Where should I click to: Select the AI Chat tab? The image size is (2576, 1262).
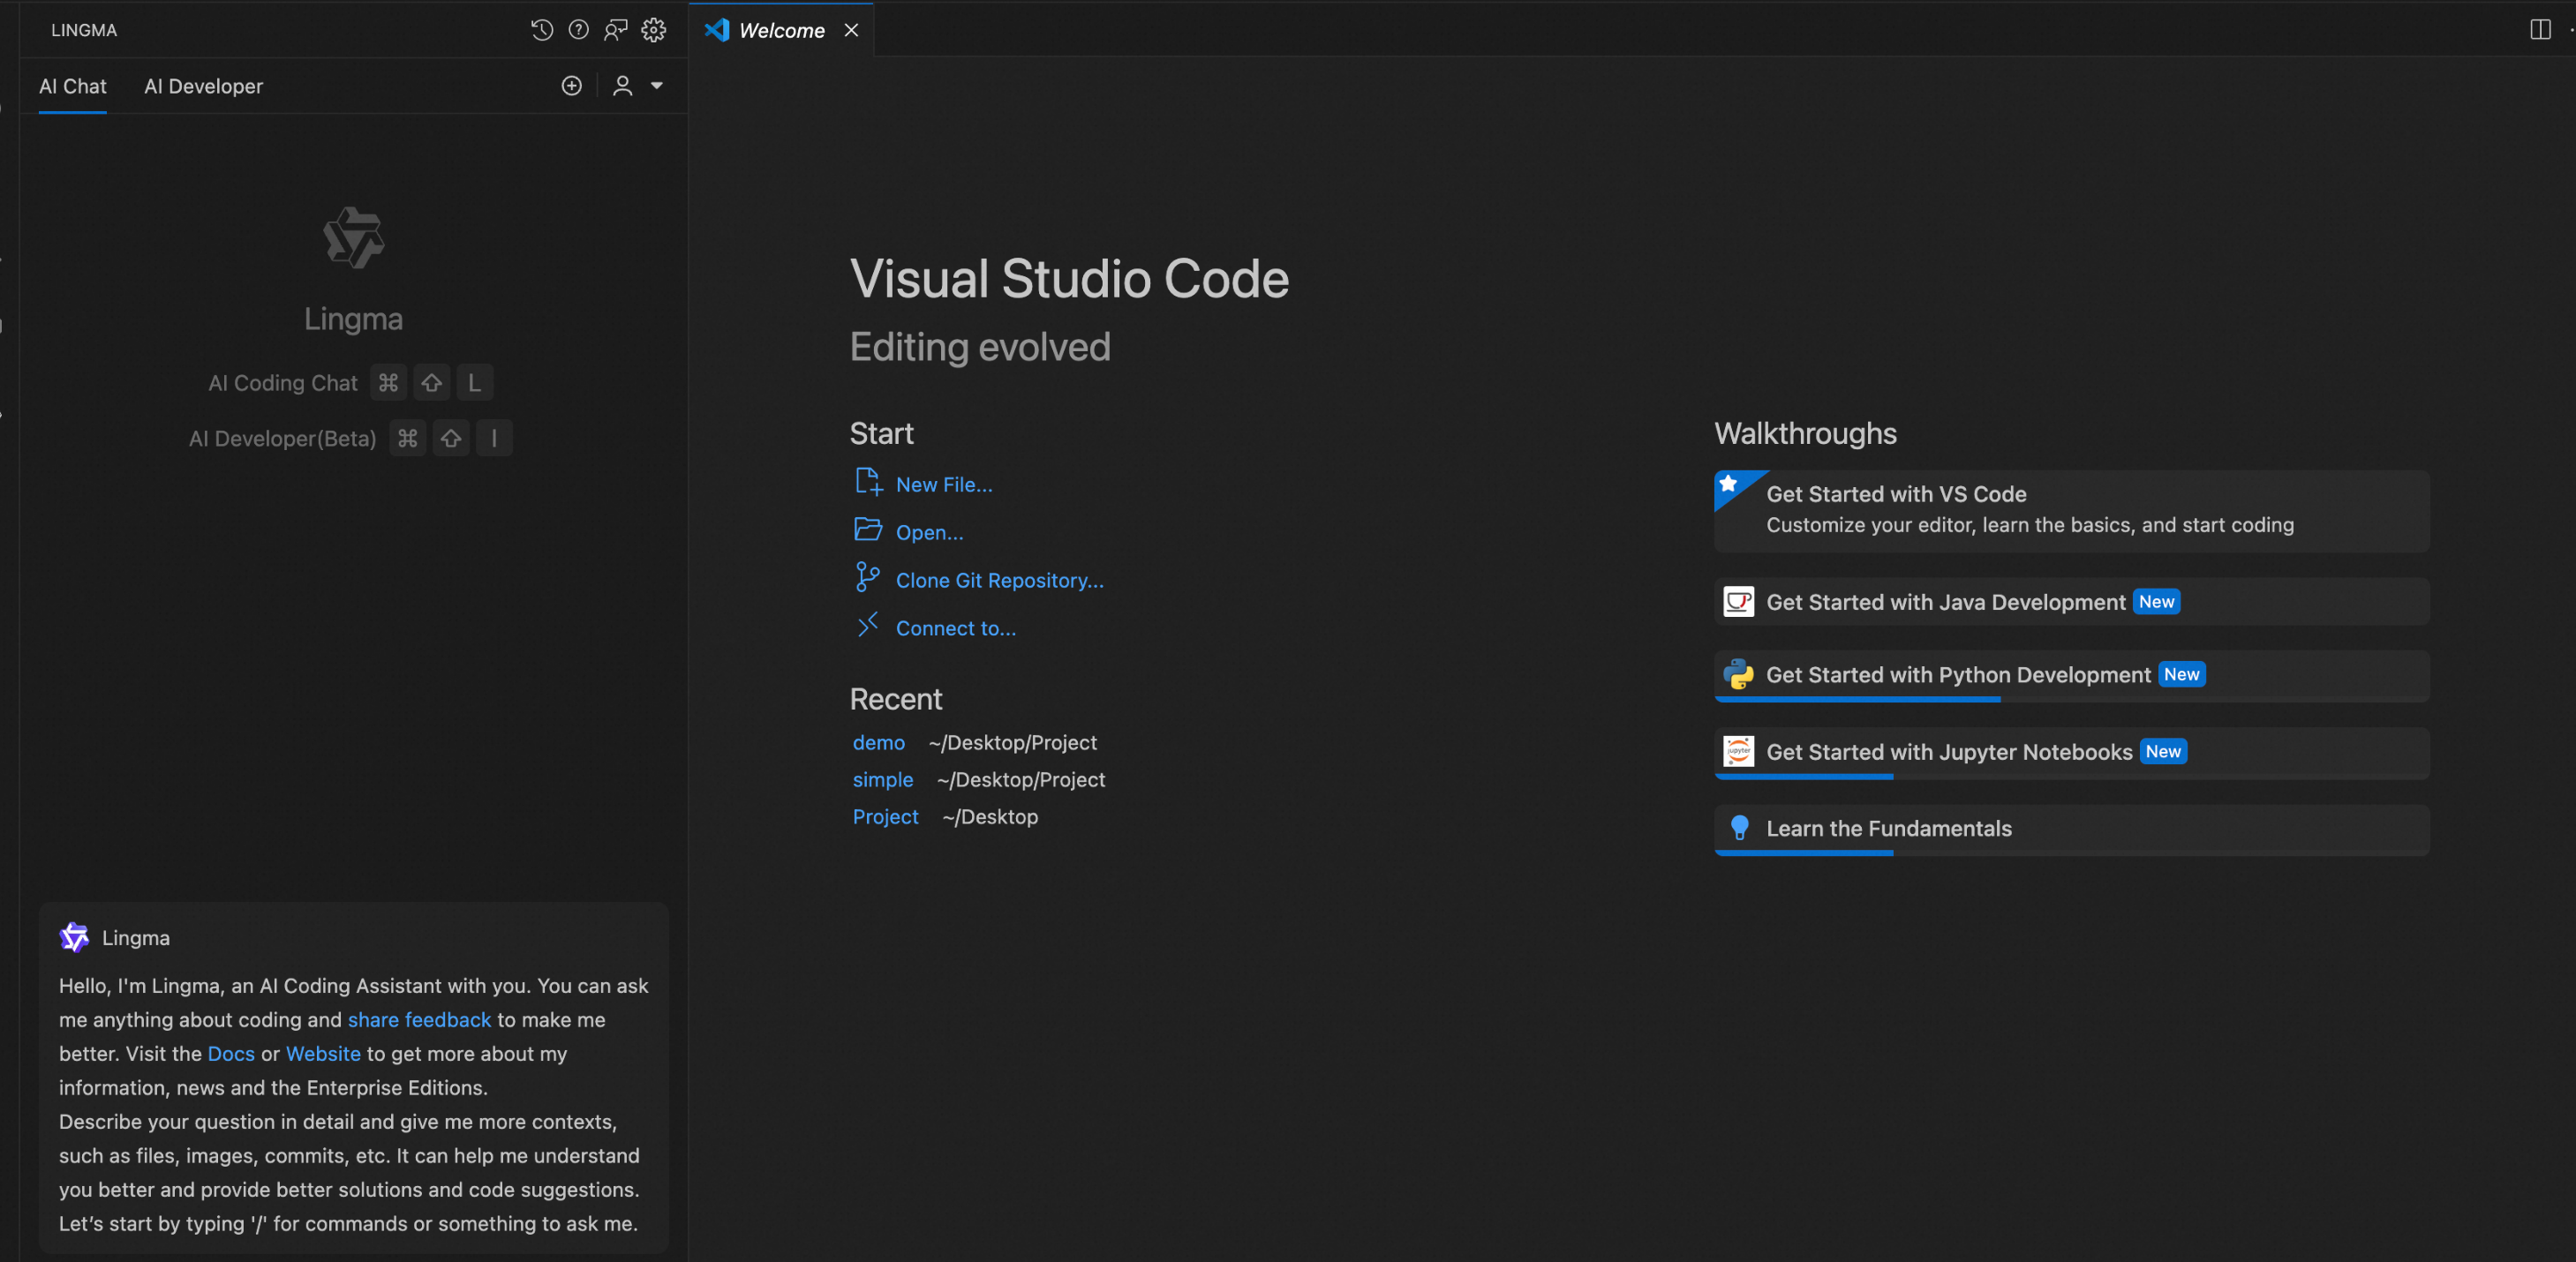click(72, 86)
